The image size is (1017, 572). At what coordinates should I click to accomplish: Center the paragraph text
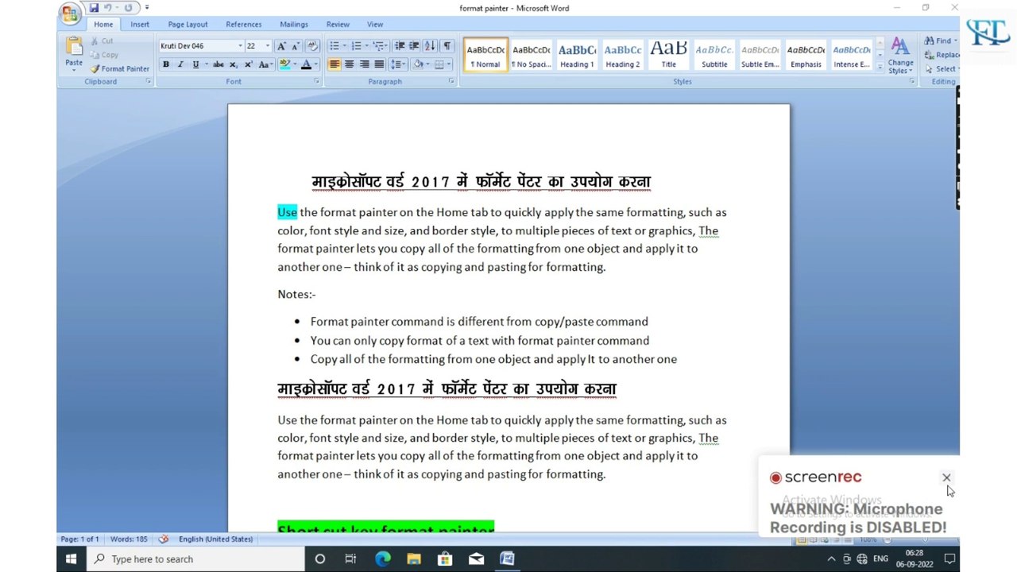(x=349, y=64)
